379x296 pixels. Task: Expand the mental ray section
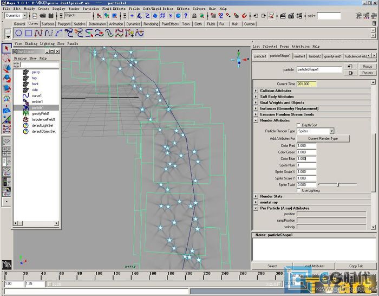coord(256,202)
